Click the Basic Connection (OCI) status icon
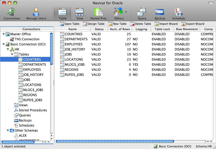The width and height of the screenshot is (216, 149). pyautogui.click(x=156, y=146)
